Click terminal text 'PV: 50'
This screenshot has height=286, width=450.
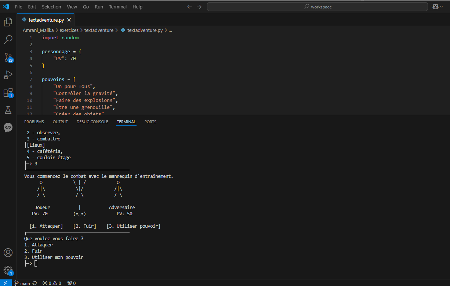(x=125, y=214)
